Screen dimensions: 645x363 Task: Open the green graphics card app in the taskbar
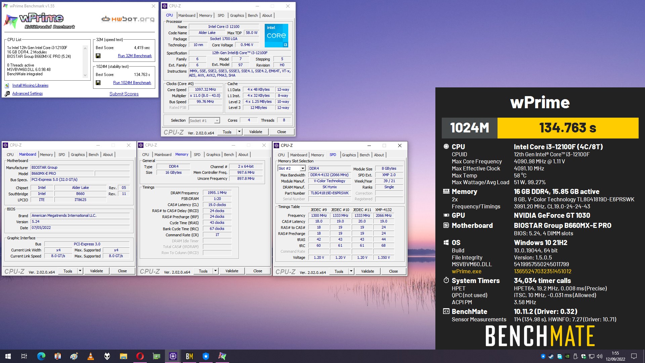tap(156, 356)
